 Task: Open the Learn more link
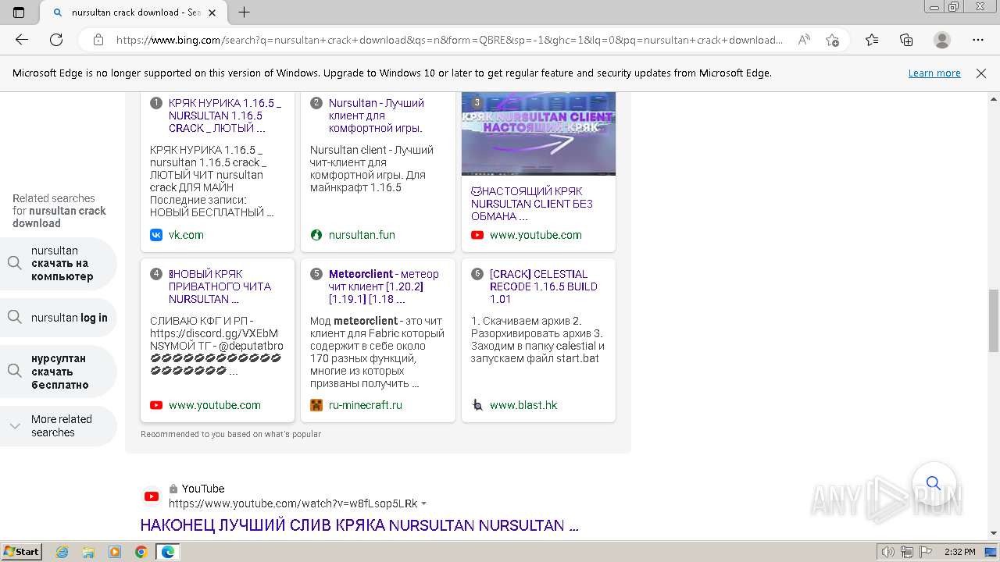pyautogui.click(x=934, y=73)
